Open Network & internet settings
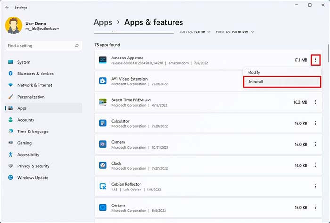The height and width of the screenshot is (223, 330). (43, 85)
